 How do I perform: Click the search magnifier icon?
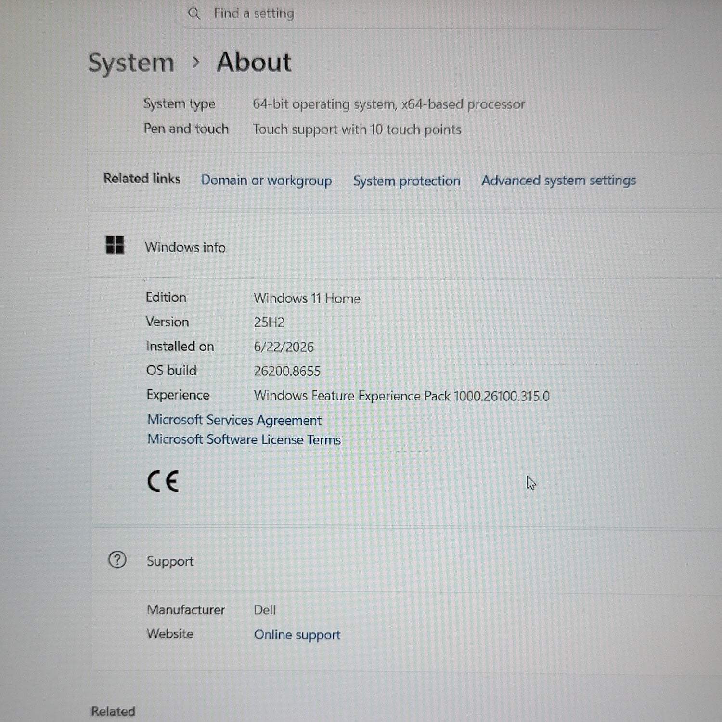click(194, 13)
